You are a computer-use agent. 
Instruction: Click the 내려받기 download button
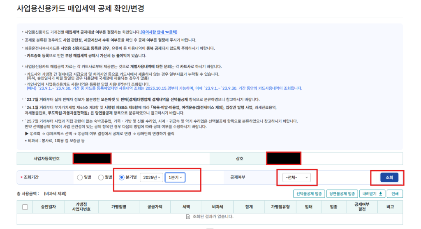372,194
